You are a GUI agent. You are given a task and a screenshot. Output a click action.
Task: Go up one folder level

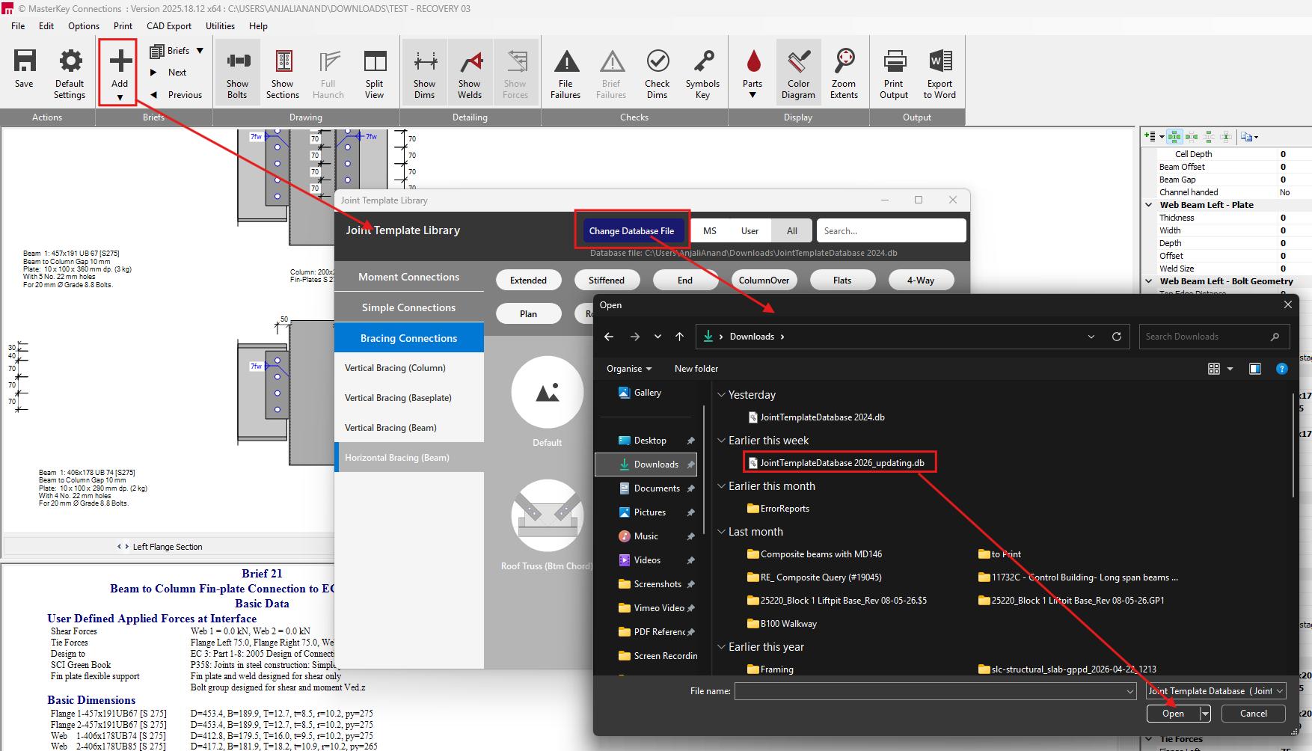tap(679, 337)
